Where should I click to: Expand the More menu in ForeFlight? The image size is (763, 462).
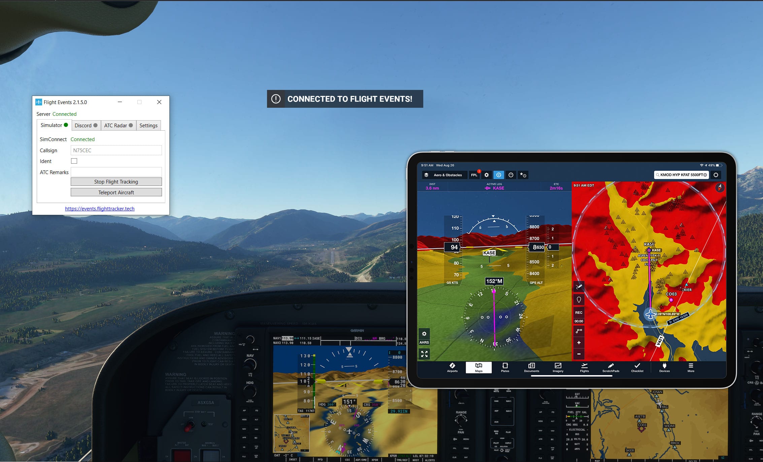[691, 367]
